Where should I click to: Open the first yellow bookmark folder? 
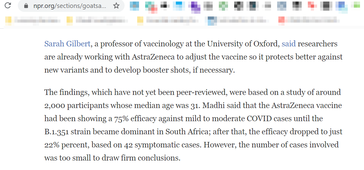(33, 20)
